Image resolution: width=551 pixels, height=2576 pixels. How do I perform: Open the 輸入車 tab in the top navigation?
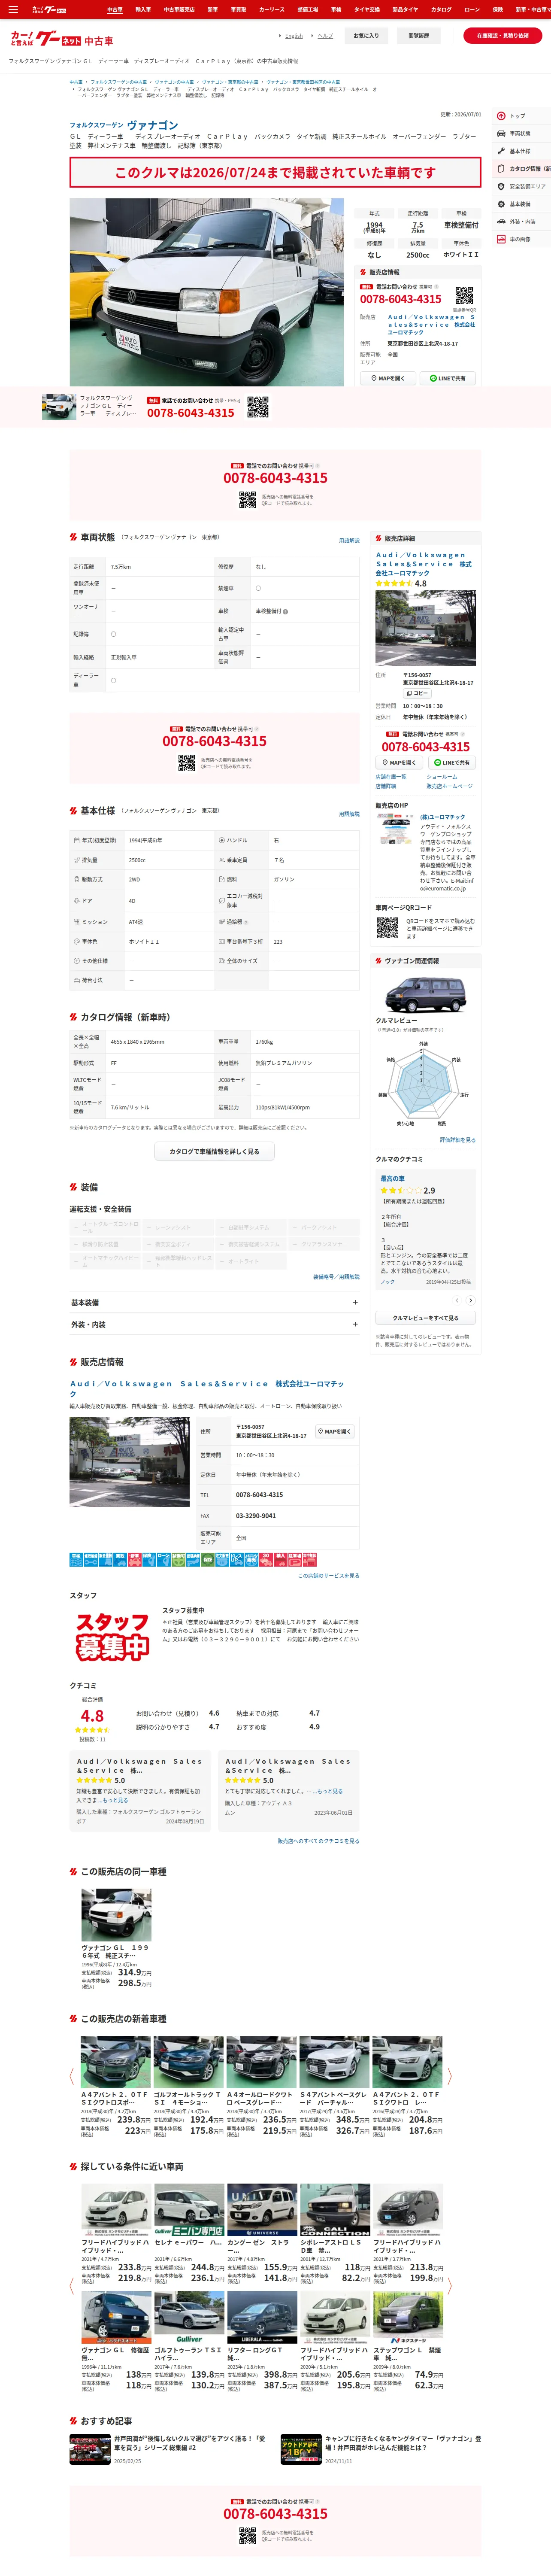(143, 9)
